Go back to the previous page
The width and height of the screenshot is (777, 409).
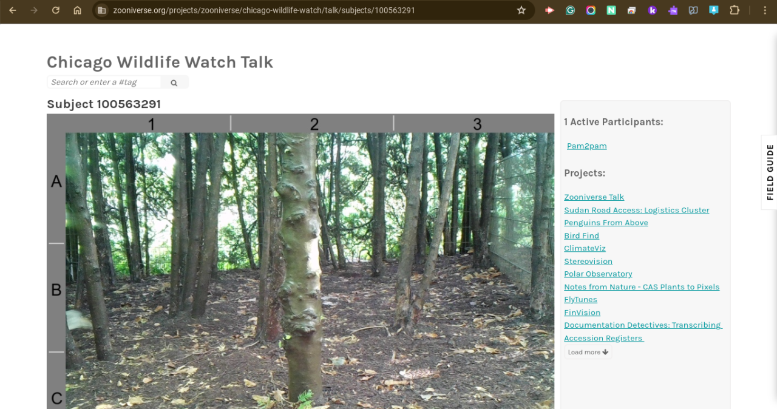(x=13, y=10)
